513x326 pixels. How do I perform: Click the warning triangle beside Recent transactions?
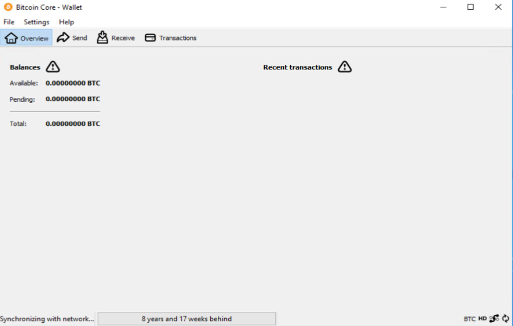pyautogui.click(x=344, y=66)
